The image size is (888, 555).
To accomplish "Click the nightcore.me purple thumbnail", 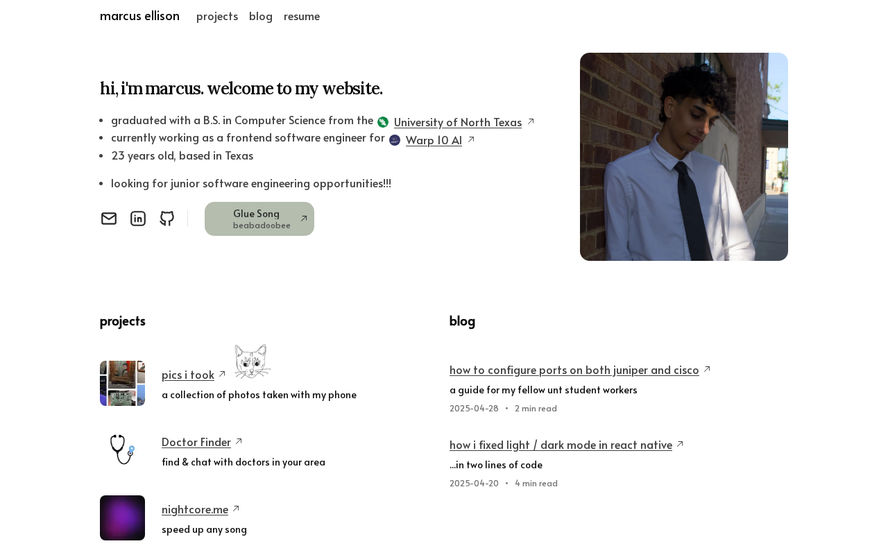I will point(122,518).
